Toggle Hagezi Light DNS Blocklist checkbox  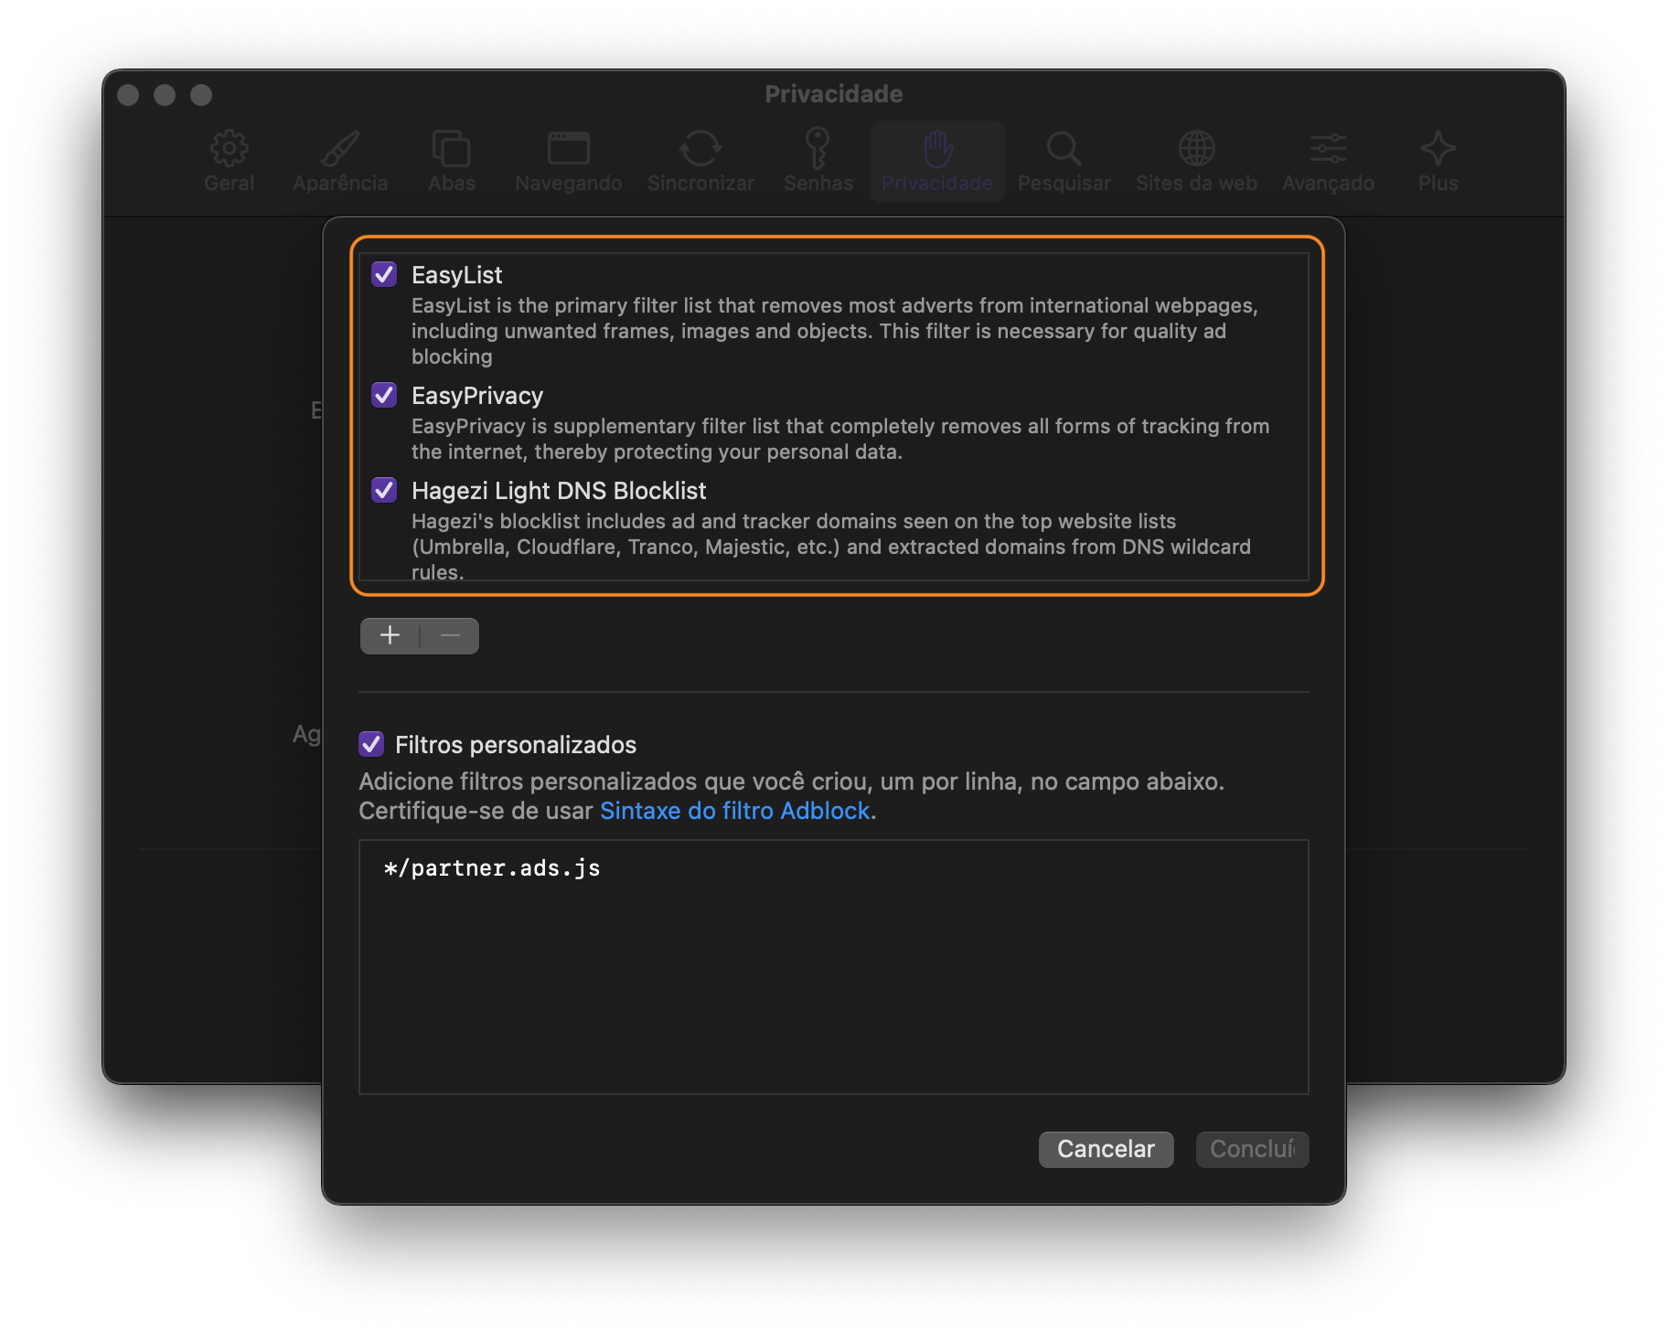(x=384, y=490)
